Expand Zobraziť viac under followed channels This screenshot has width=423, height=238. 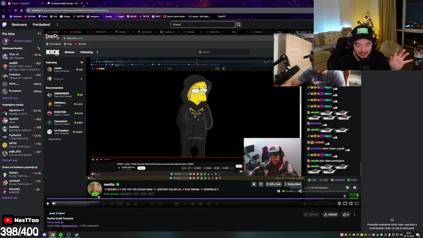10,98
